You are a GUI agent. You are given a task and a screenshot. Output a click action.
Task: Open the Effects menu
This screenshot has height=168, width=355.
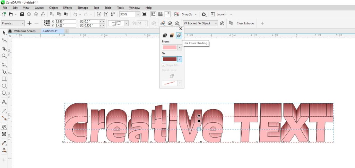[67, 8]
